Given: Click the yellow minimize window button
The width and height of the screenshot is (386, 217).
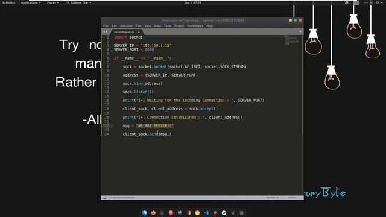Looking at the screenshot, I should 291,20.
